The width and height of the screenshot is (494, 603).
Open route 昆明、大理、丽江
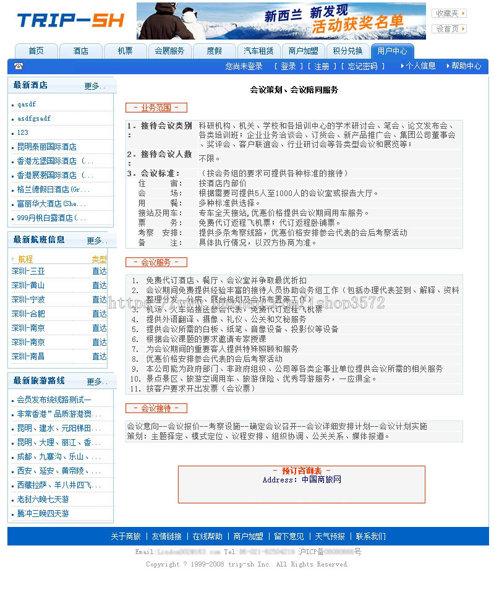59,443
